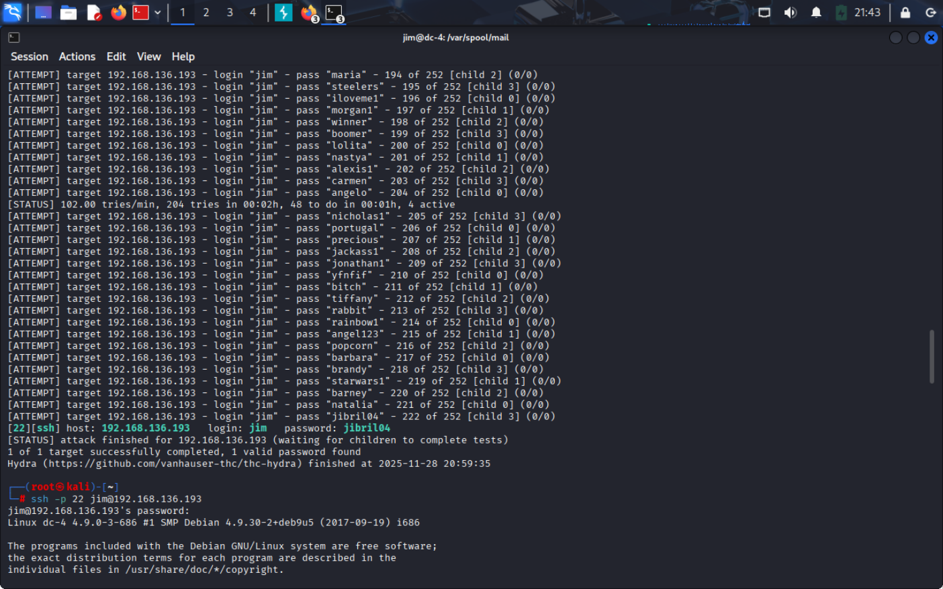Image resolution: width=943 pixels, height=589 pixels.
Task: Click "1 of 1 target successfully completed" line
Action: tap(184, 451)
